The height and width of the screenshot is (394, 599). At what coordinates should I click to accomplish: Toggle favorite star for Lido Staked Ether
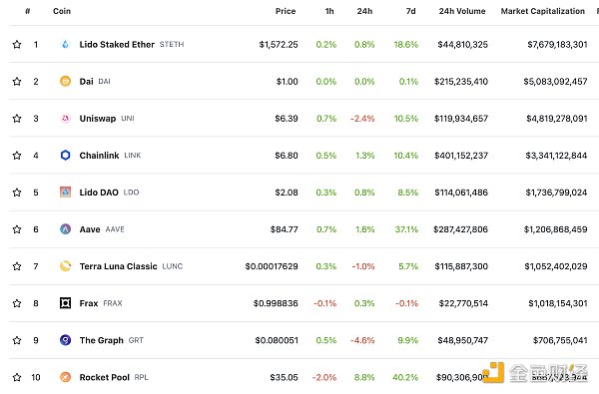click(17, 44)
